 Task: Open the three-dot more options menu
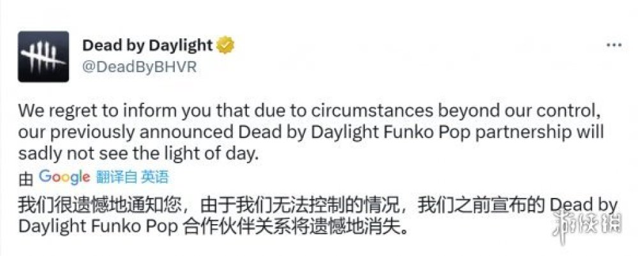coord(614,45)
